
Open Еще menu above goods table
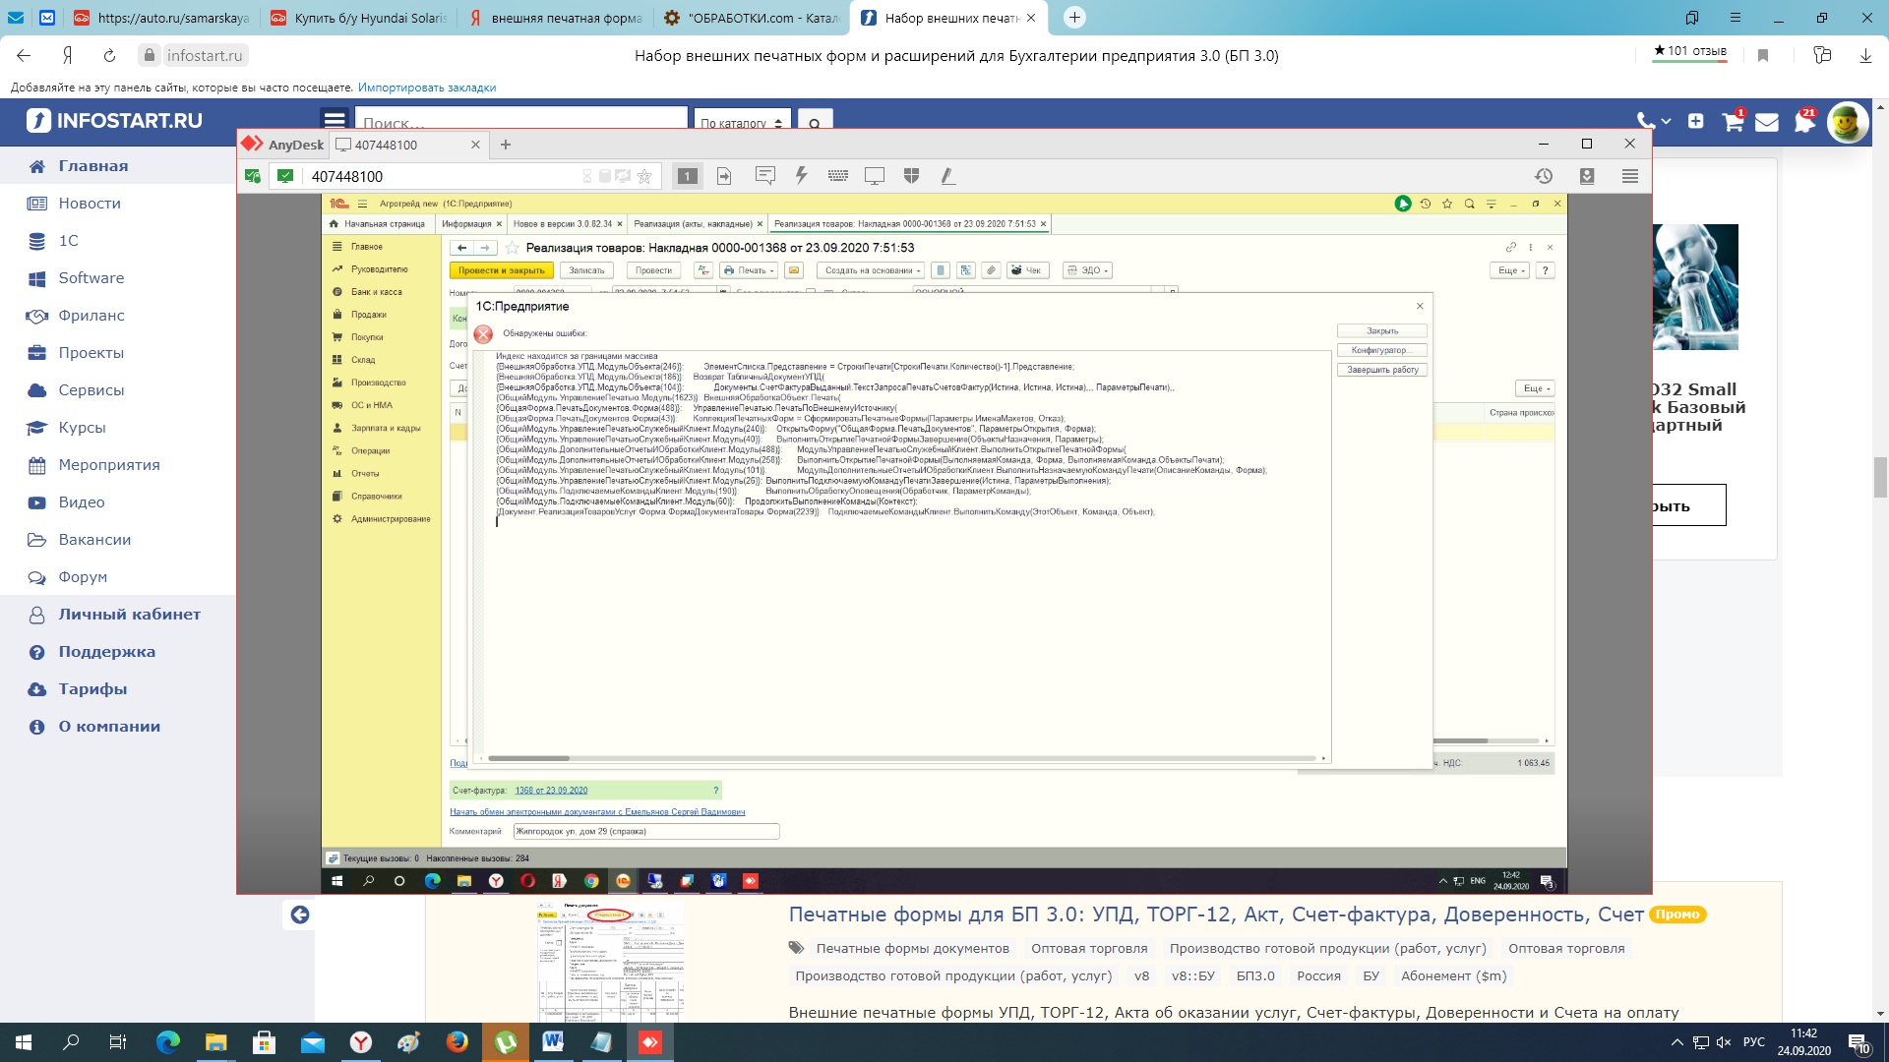[x=1535, y=388]
